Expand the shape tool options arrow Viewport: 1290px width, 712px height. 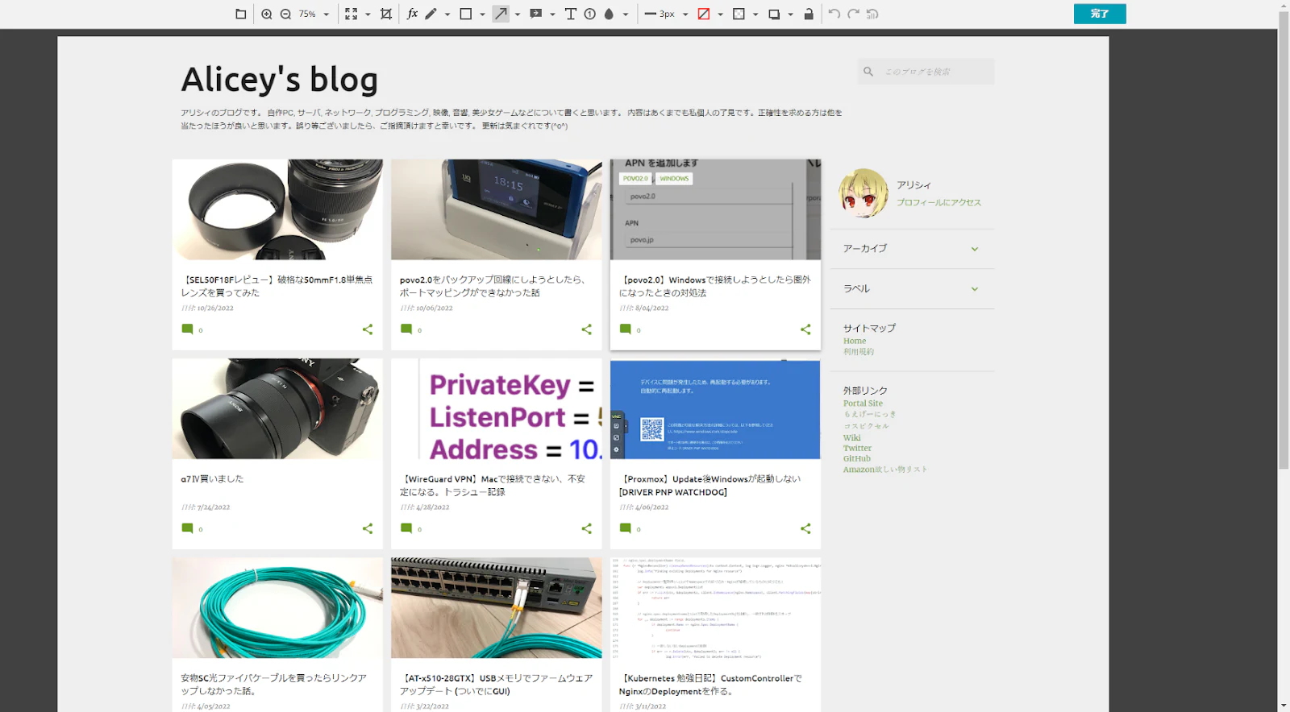click(482, 14)
